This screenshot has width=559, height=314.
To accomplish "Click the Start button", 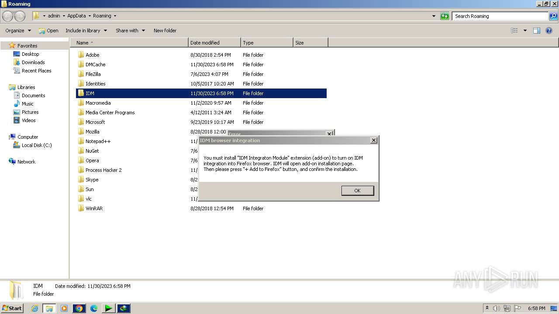I will [12, 308].
